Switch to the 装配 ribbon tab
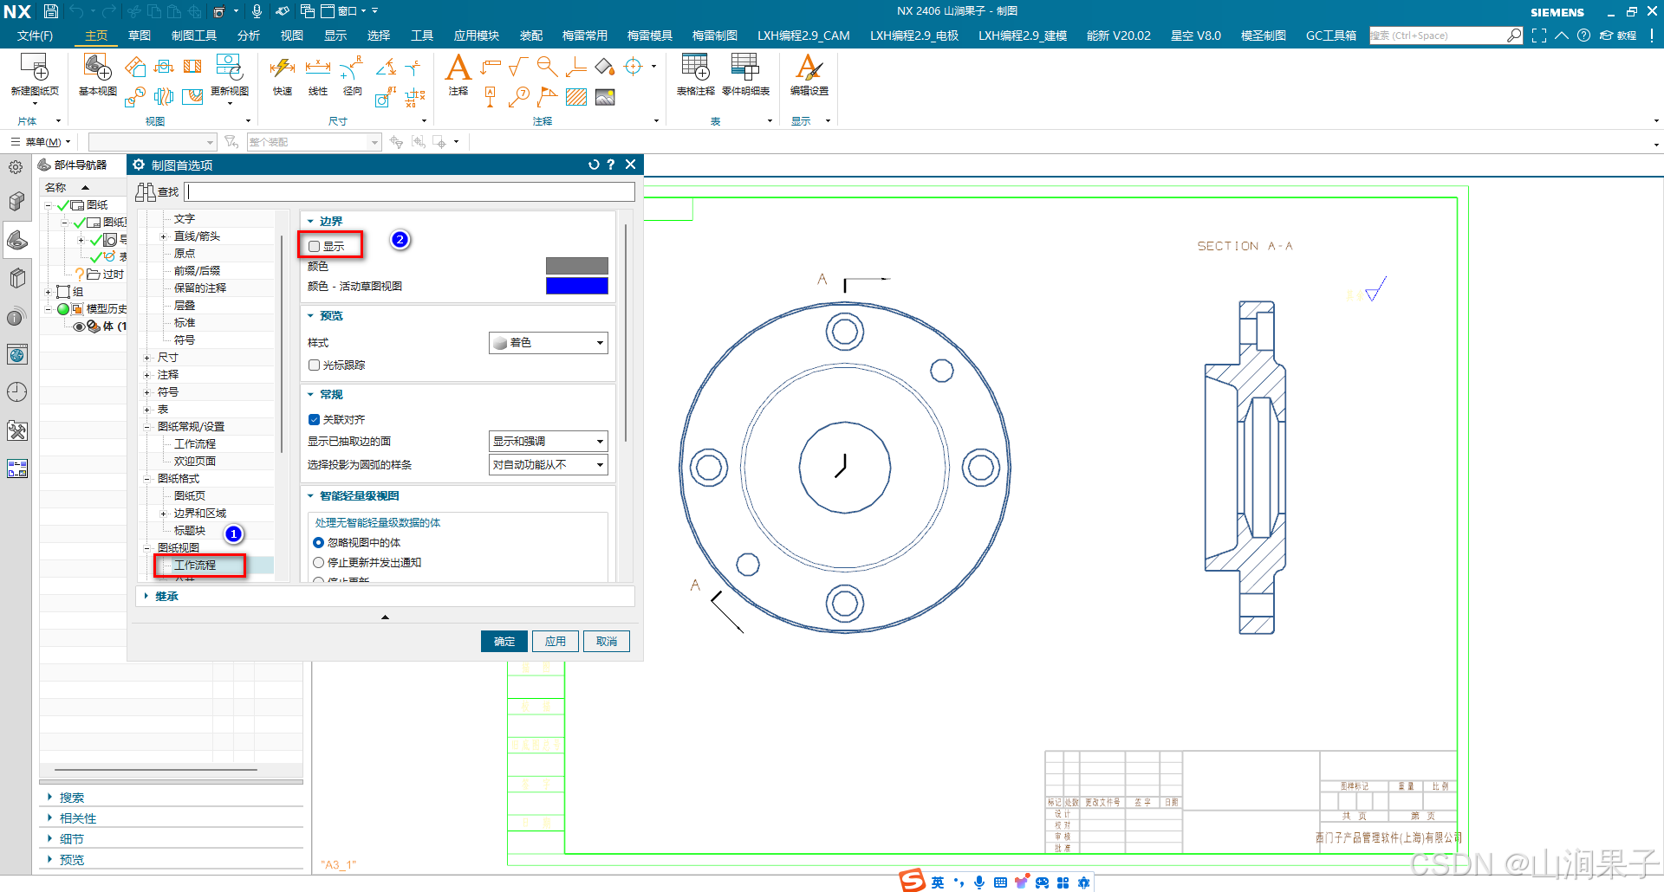Viewport: 1664px width, 892px height. pos(531,36)
